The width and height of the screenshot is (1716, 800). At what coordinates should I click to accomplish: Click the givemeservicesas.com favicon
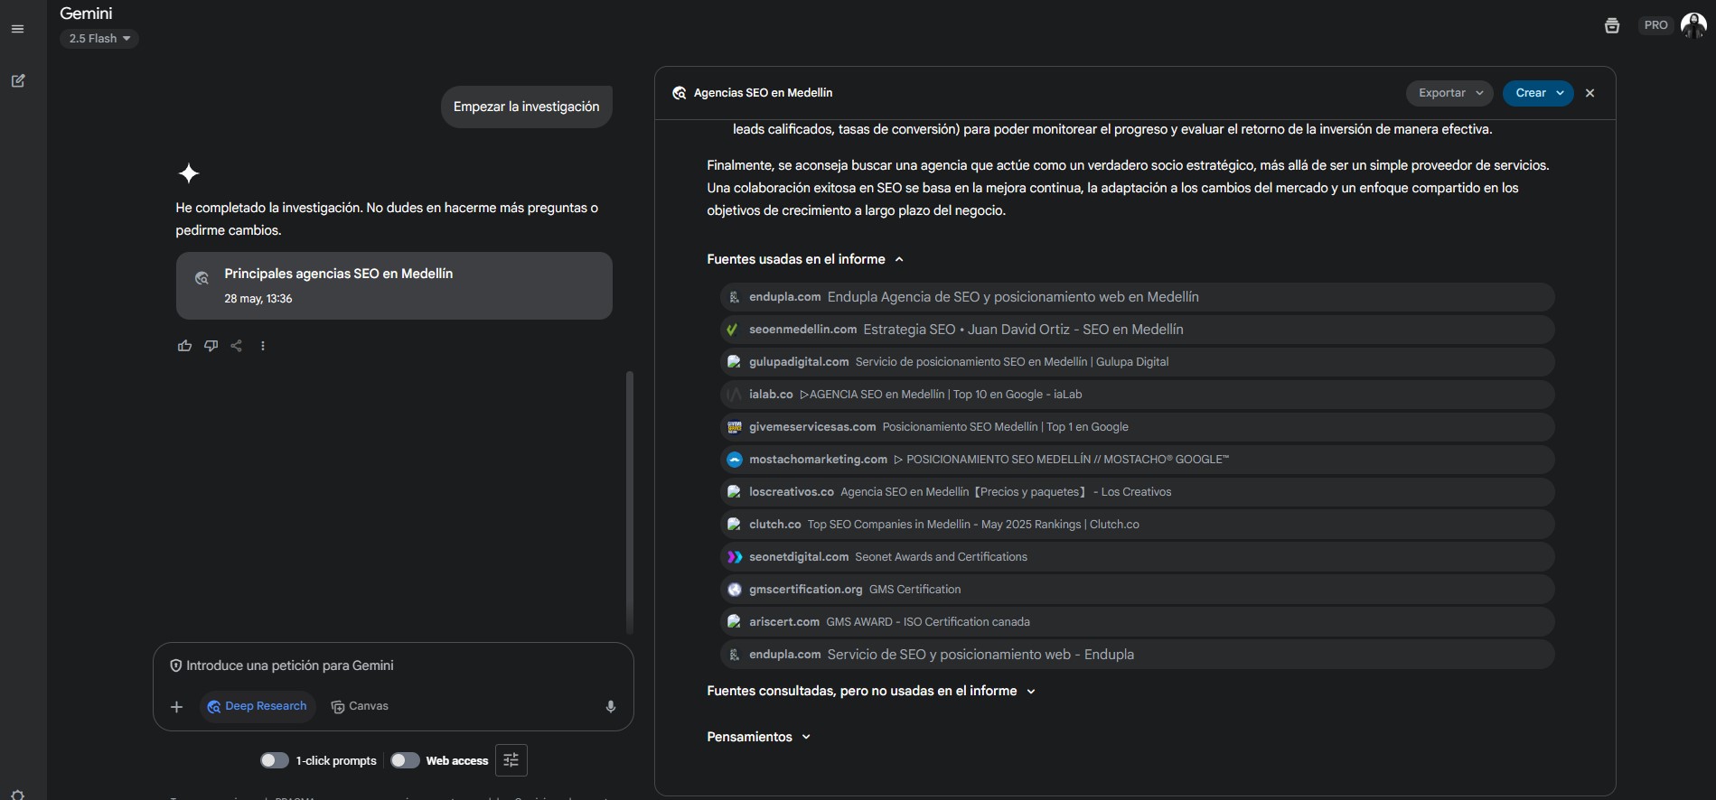point(735,427)
